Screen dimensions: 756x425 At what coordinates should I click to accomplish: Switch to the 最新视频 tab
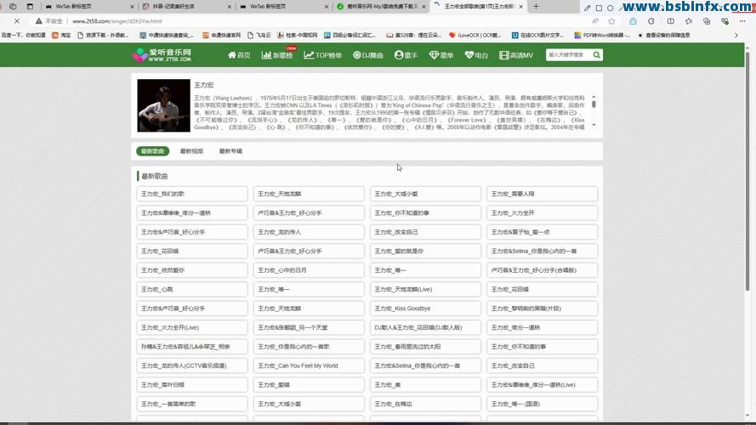click(x=191, y=151)
